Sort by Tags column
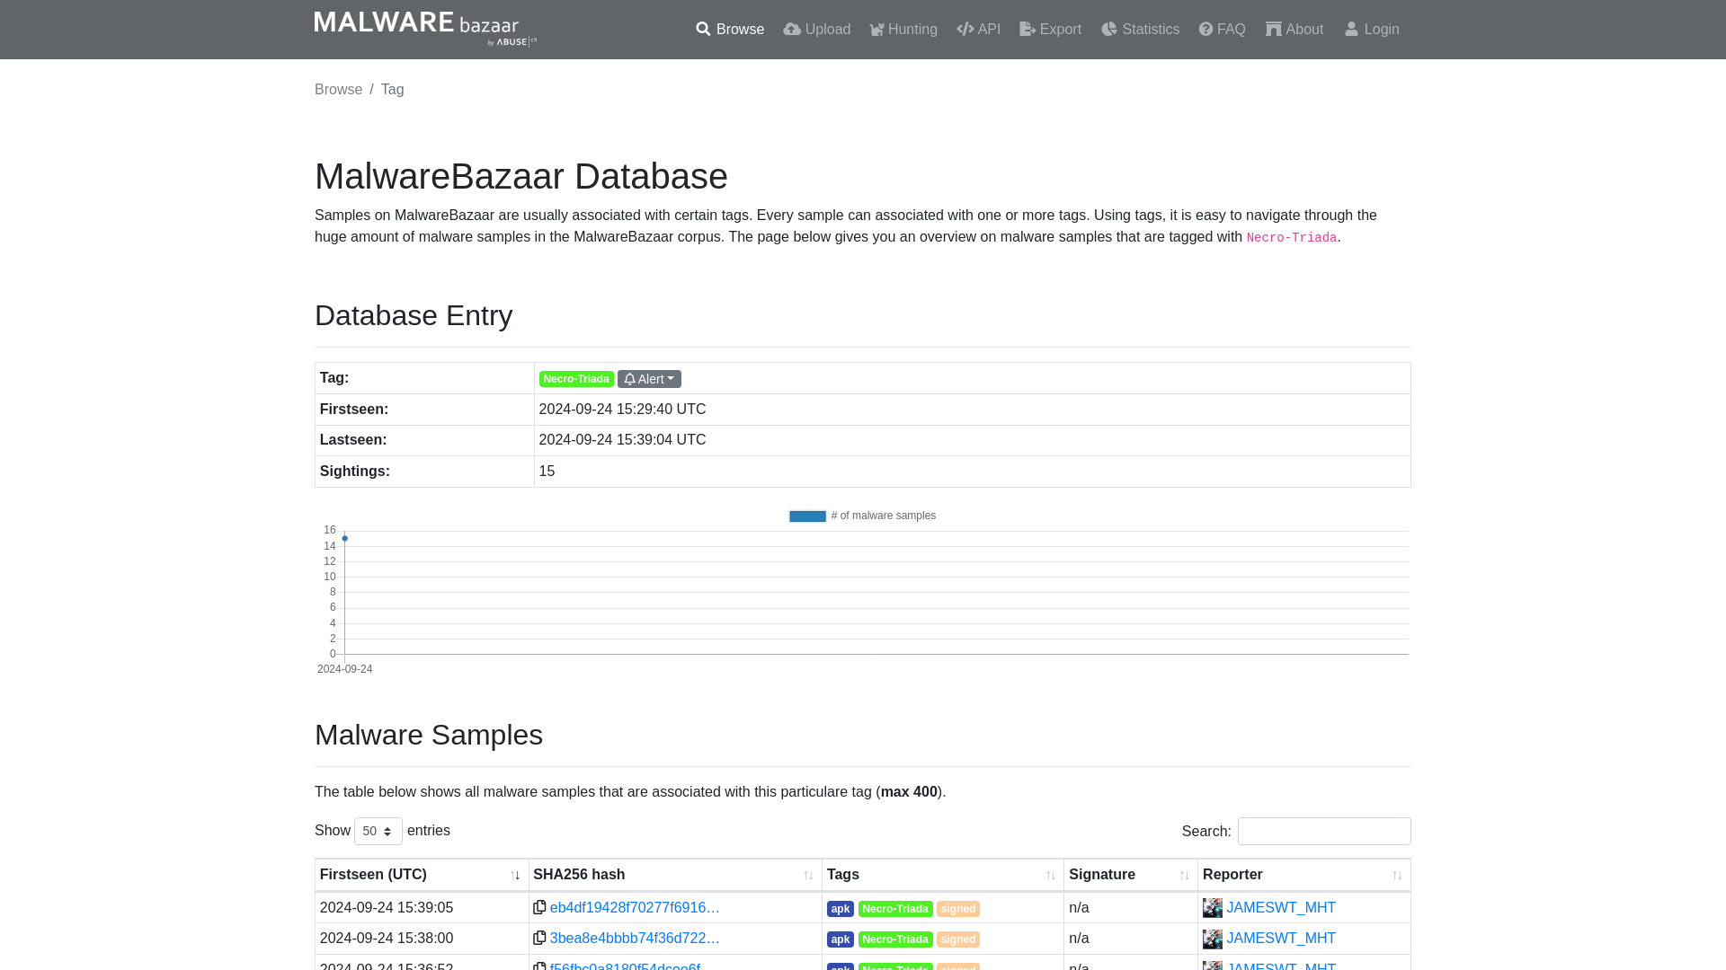Screen dimensions: 1726x970 pos(943,875)
